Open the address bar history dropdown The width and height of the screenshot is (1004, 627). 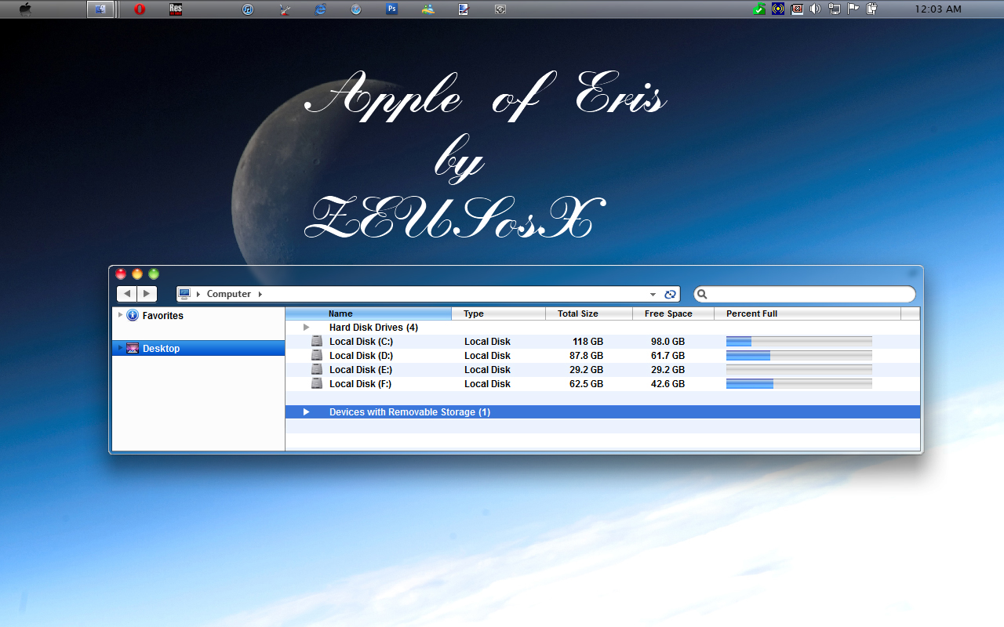653,295
